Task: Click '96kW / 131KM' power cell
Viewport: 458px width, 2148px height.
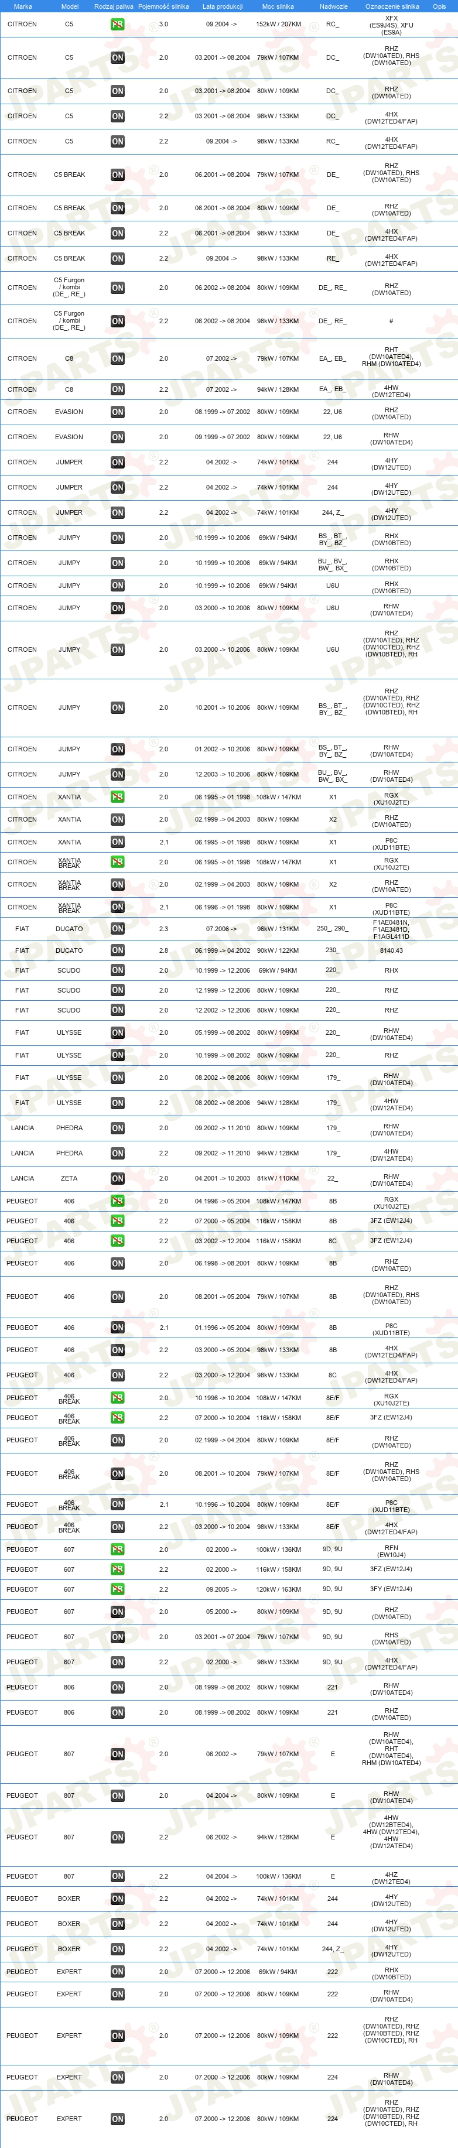Action: pyautogui.click(x=278, y=928)
